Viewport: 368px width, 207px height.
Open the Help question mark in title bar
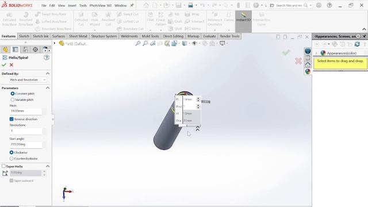[329, 5]
